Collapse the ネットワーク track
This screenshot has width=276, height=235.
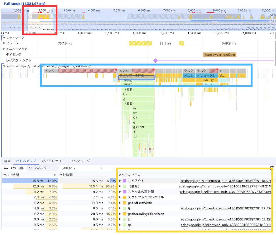click(x=4, y=38)
